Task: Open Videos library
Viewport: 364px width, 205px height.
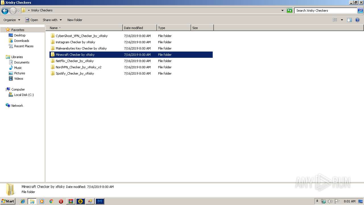Action: [18, 79]
